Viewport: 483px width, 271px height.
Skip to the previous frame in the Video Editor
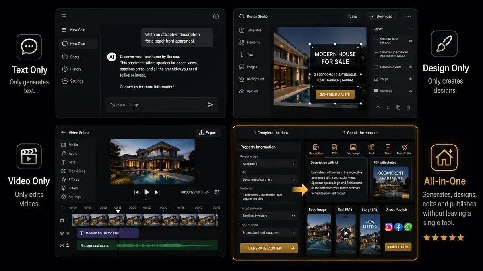(136, 192)
